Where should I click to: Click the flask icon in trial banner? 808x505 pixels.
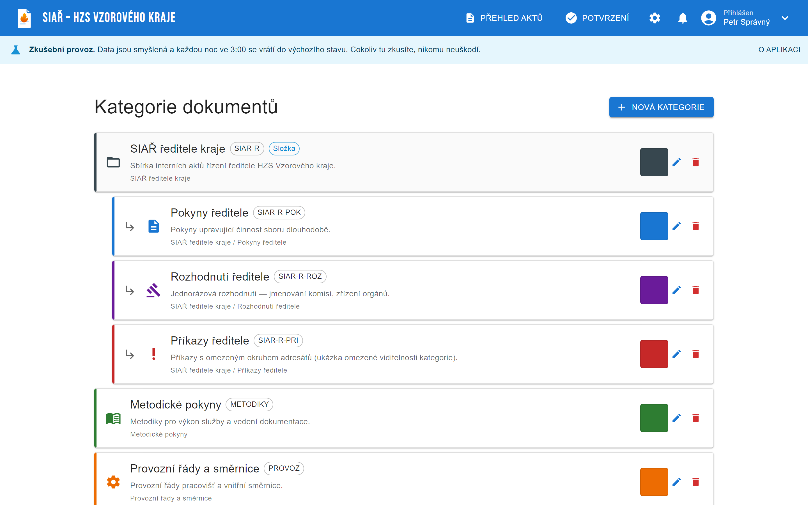pyautogui.click(x=16, y=50)
